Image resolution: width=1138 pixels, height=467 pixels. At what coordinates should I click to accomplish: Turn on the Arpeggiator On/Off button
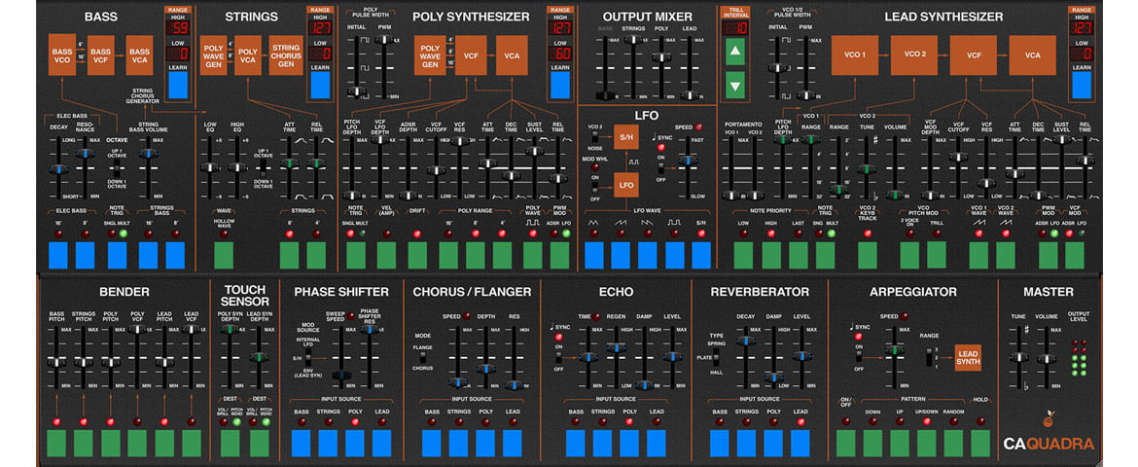coord(845,443)
